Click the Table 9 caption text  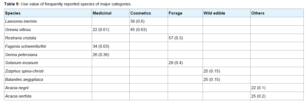pos(68,4)
